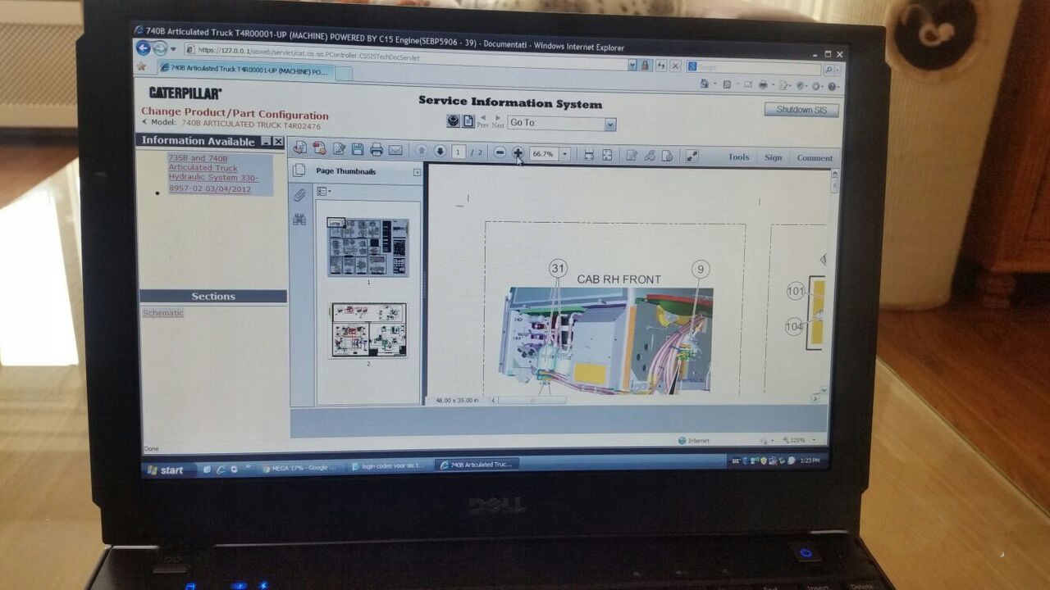Viewport: 1050px width, 590px height.
Task: Click the fit width scrolling icon
Action: [x=588, y=155]
